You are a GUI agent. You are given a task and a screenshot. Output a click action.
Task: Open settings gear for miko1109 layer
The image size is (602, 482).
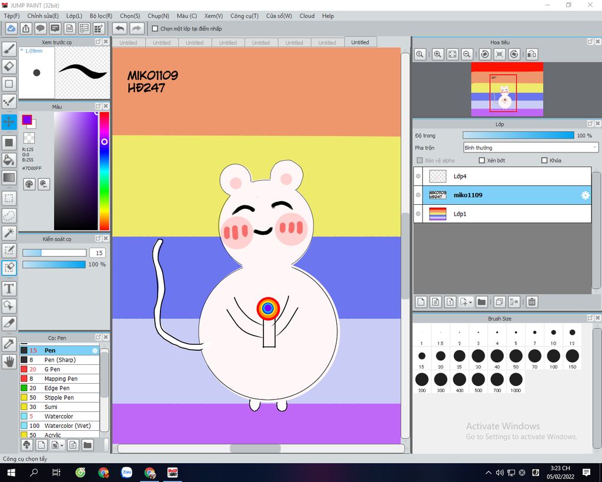[585, 195]
